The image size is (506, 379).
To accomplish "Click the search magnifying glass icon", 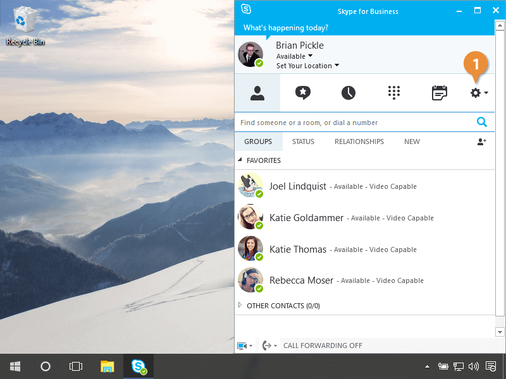I will (x=482, y=123).
